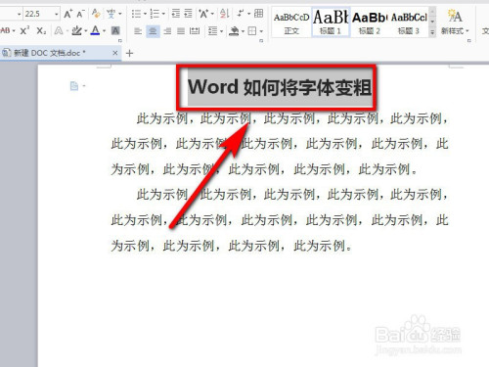Toggle center alignment
Viewport: 489px width, 367px height.
tap(153, 31)
